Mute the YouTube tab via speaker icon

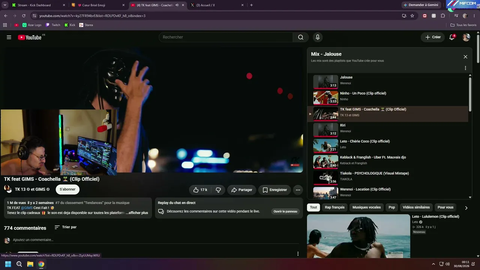pyautogui.click(x=177, y=5)
